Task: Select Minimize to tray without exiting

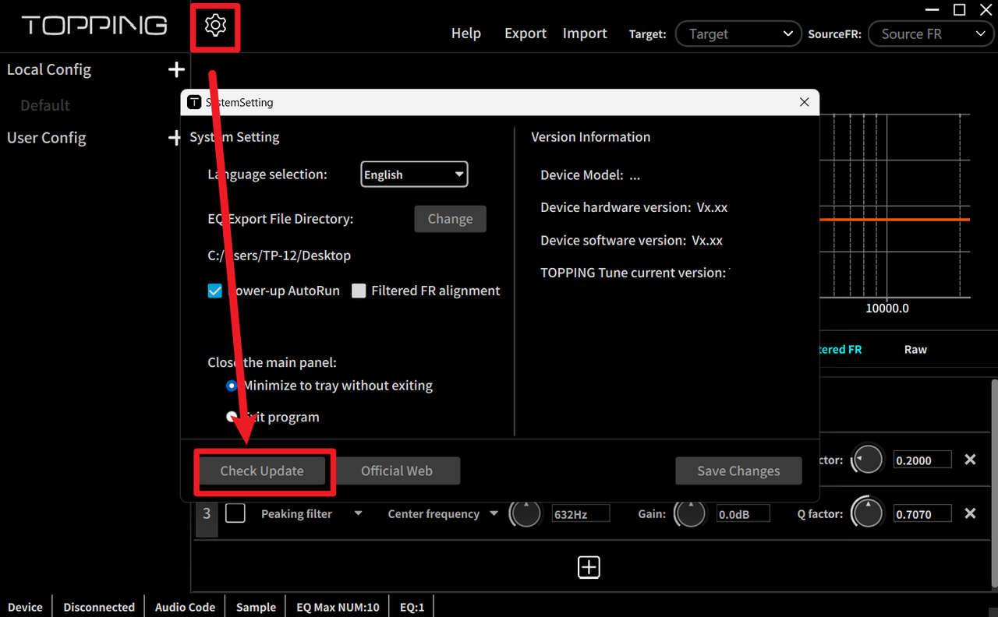Action: click(232, 386)
